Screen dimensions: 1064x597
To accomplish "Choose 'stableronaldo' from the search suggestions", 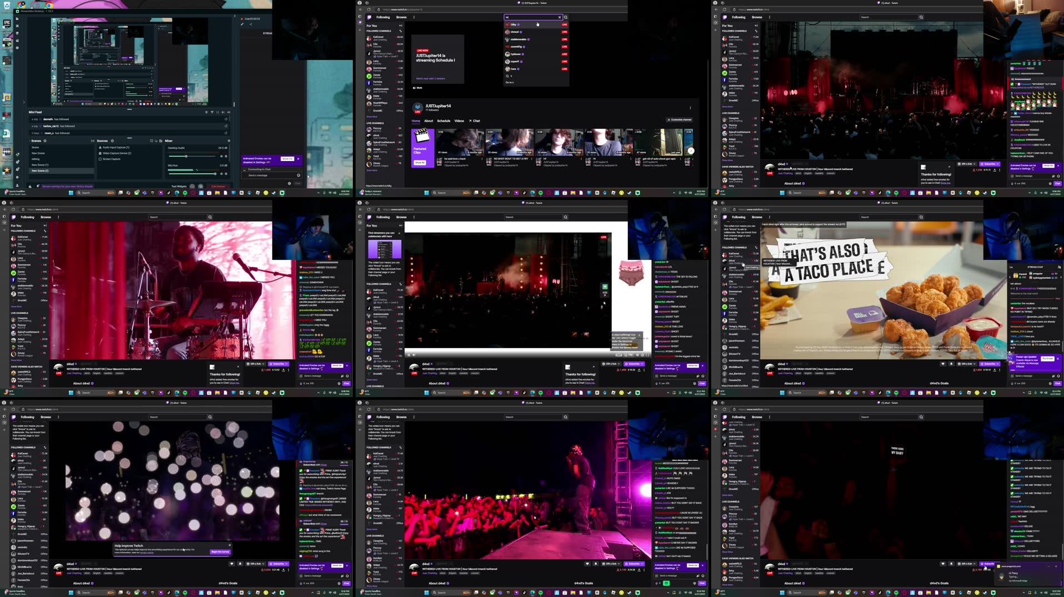I will coord(537,39).
